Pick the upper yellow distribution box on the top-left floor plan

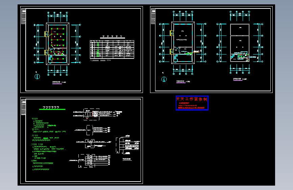click(46, 34)
